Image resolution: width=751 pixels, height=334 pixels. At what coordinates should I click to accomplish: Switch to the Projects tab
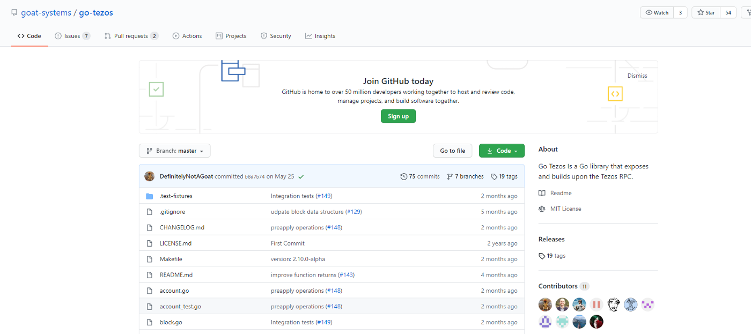(231, 36)
